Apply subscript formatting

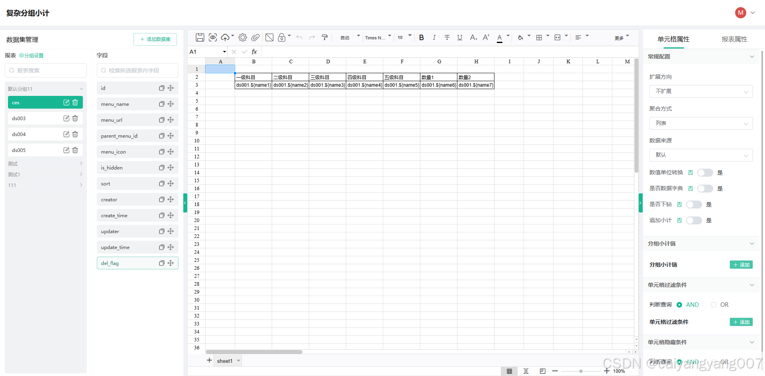[473, 37]
